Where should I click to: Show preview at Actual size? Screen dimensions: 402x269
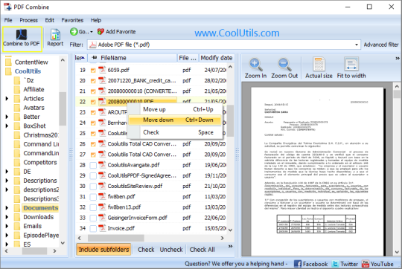click(319, 68)
